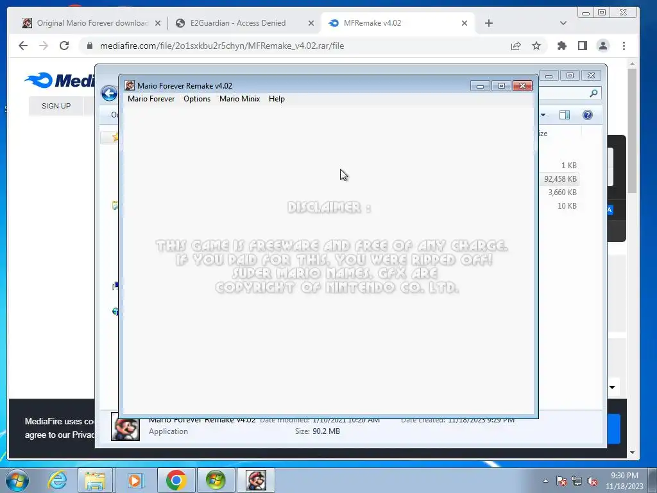Viewport: 657px width, 493px height.
Task: Bookmark this page with star icon
Action: coord(536,46)
